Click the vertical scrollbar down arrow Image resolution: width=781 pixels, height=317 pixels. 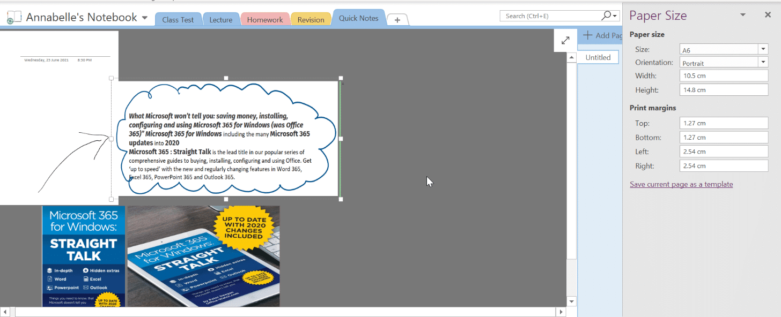pyautogui.click(x=572, y=302)
